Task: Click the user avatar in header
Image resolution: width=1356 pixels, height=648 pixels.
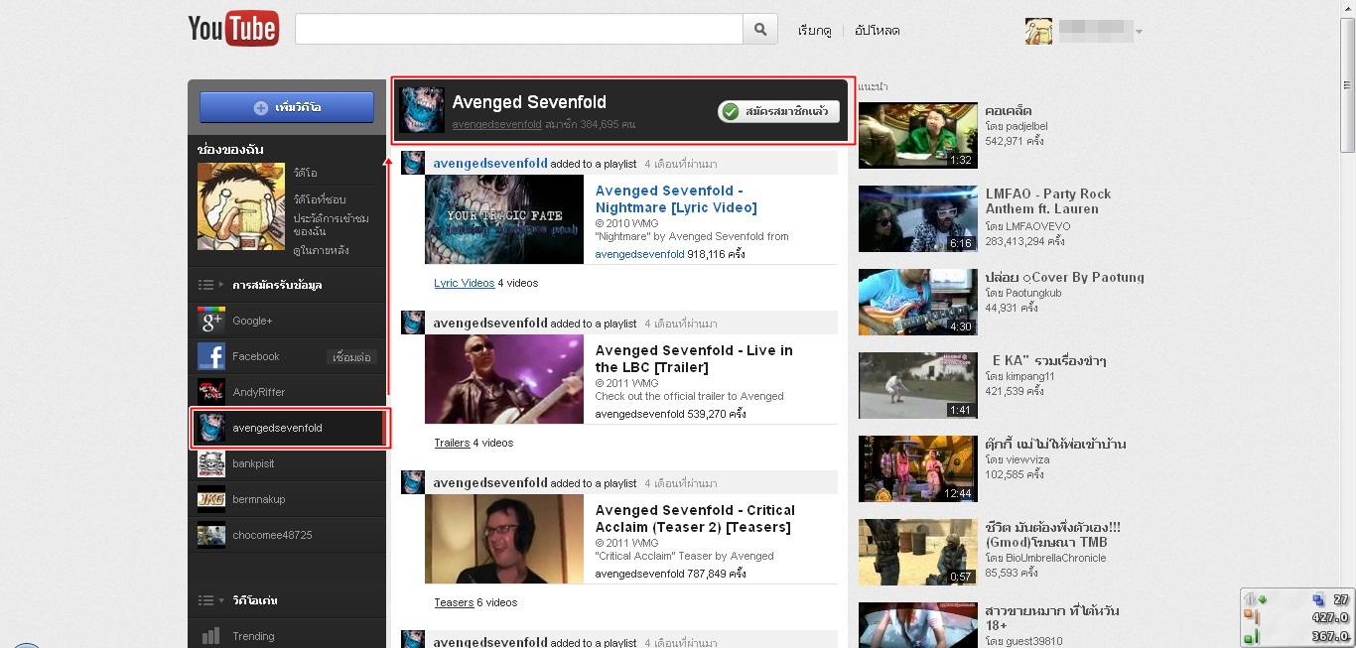Action: [x=1038, y=31]
